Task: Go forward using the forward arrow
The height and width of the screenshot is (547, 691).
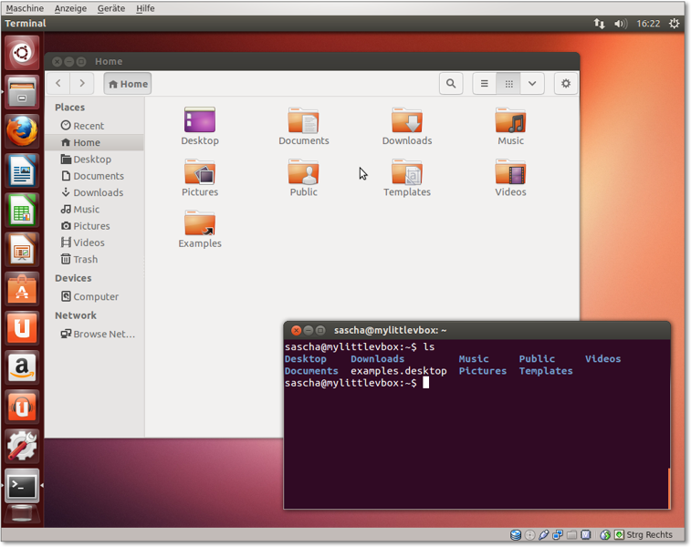Action: tap(82, 84)
